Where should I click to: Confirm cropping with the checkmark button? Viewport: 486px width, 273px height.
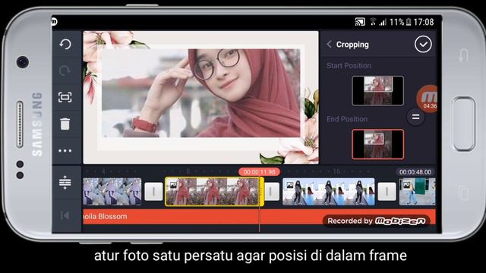point(423,44)
